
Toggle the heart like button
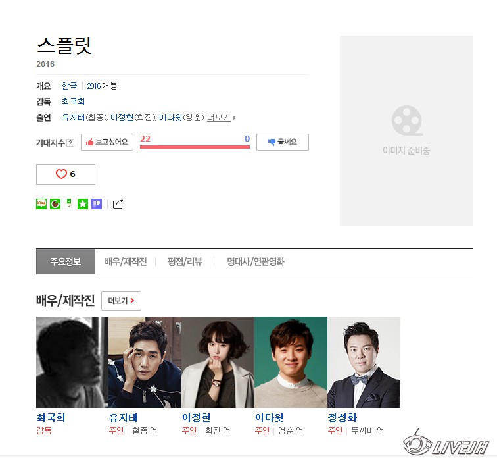[66, 174]
